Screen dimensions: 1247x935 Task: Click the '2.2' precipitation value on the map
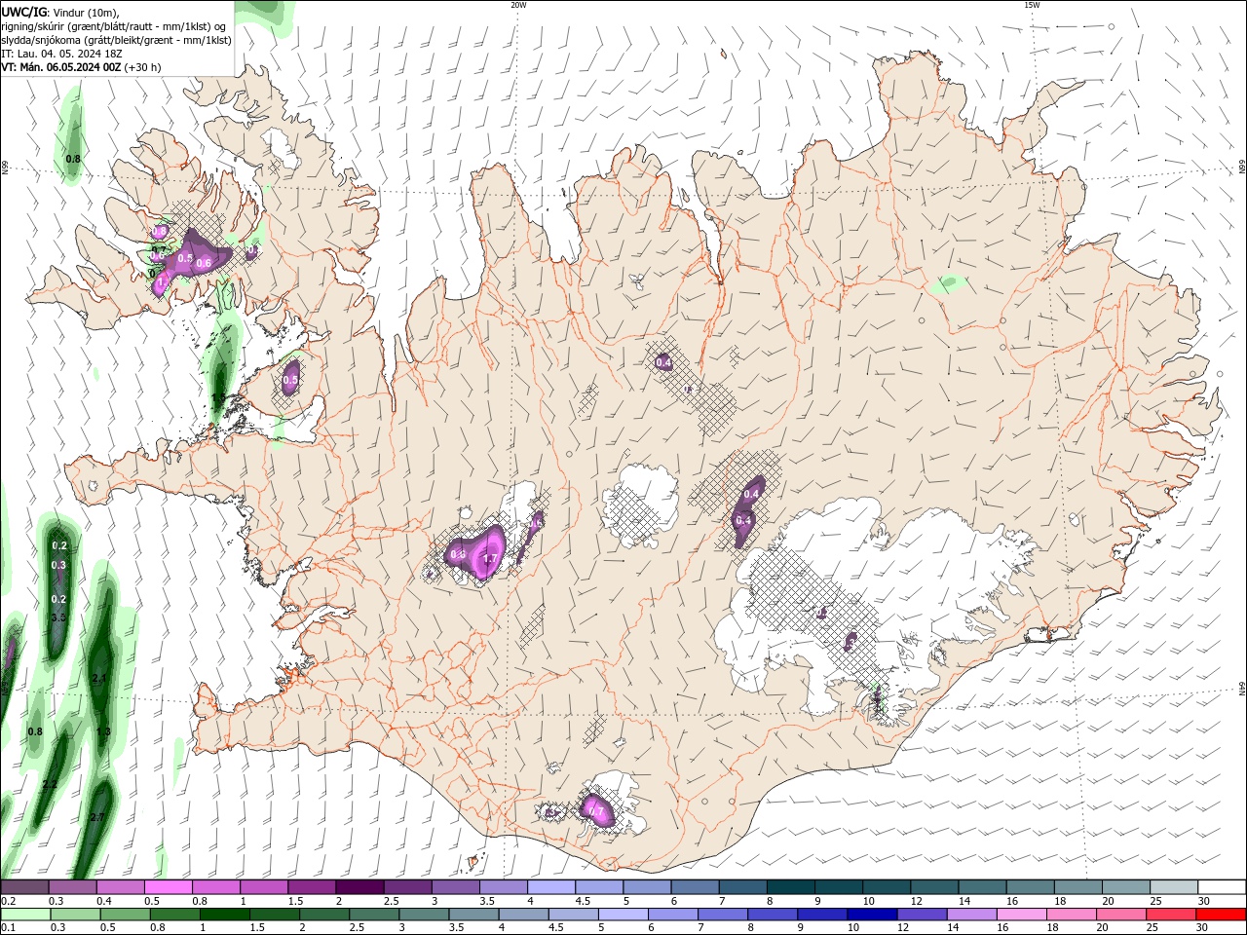click(x=51, y=784)
